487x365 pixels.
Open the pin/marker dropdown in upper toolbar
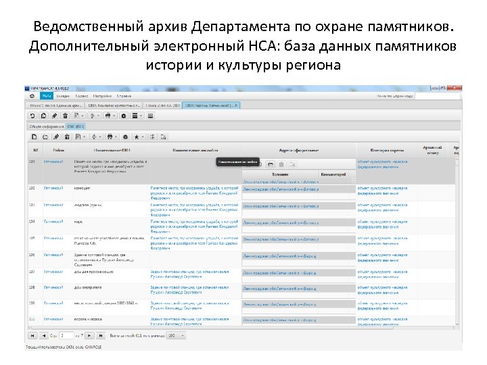(95, 116)
